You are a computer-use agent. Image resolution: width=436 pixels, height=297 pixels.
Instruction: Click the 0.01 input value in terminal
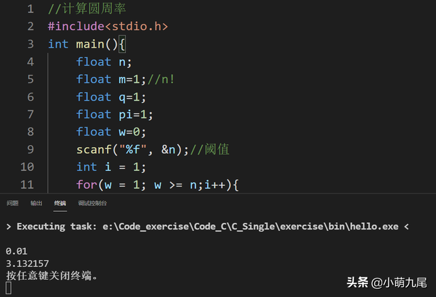pyautogui.click(x=17, y=251)
